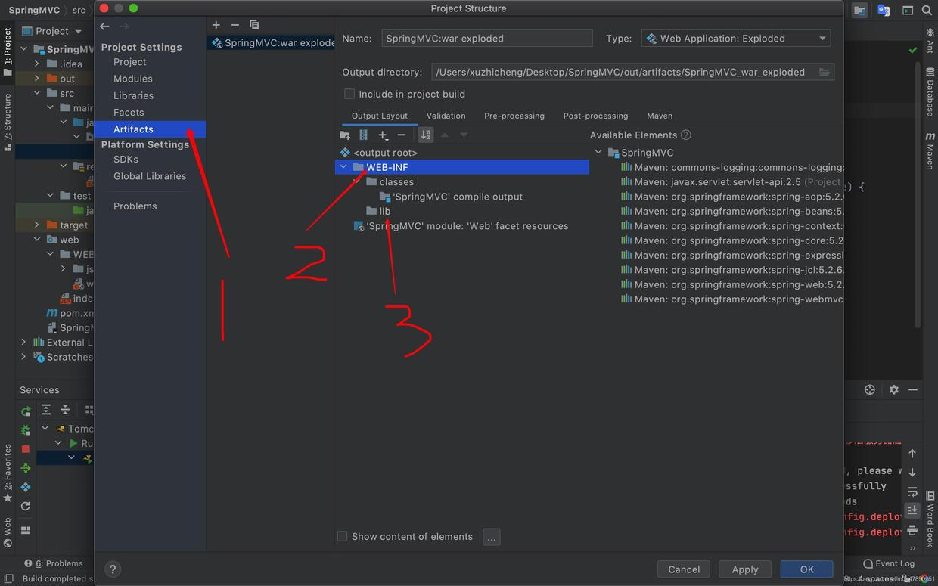Open the Project view dropdown arrow

tap(78, 32)
